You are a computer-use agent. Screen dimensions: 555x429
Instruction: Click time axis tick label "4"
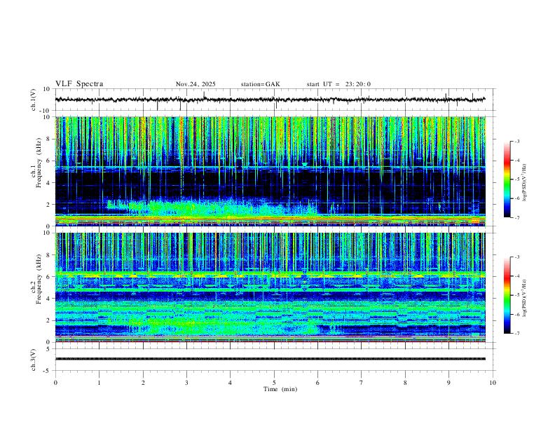click(230, 383)
